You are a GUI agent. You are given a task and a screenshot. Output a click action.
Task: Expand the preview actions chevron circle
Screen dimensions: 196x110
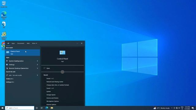[x=62, y=72]
